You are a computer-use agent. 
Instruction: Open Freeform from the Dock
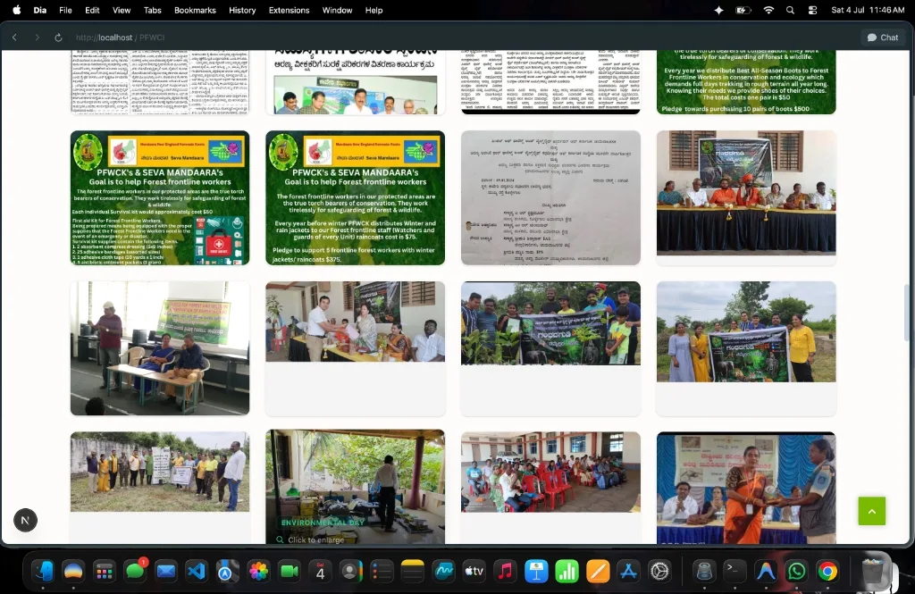pyautogui.click(x=443, y=572)
